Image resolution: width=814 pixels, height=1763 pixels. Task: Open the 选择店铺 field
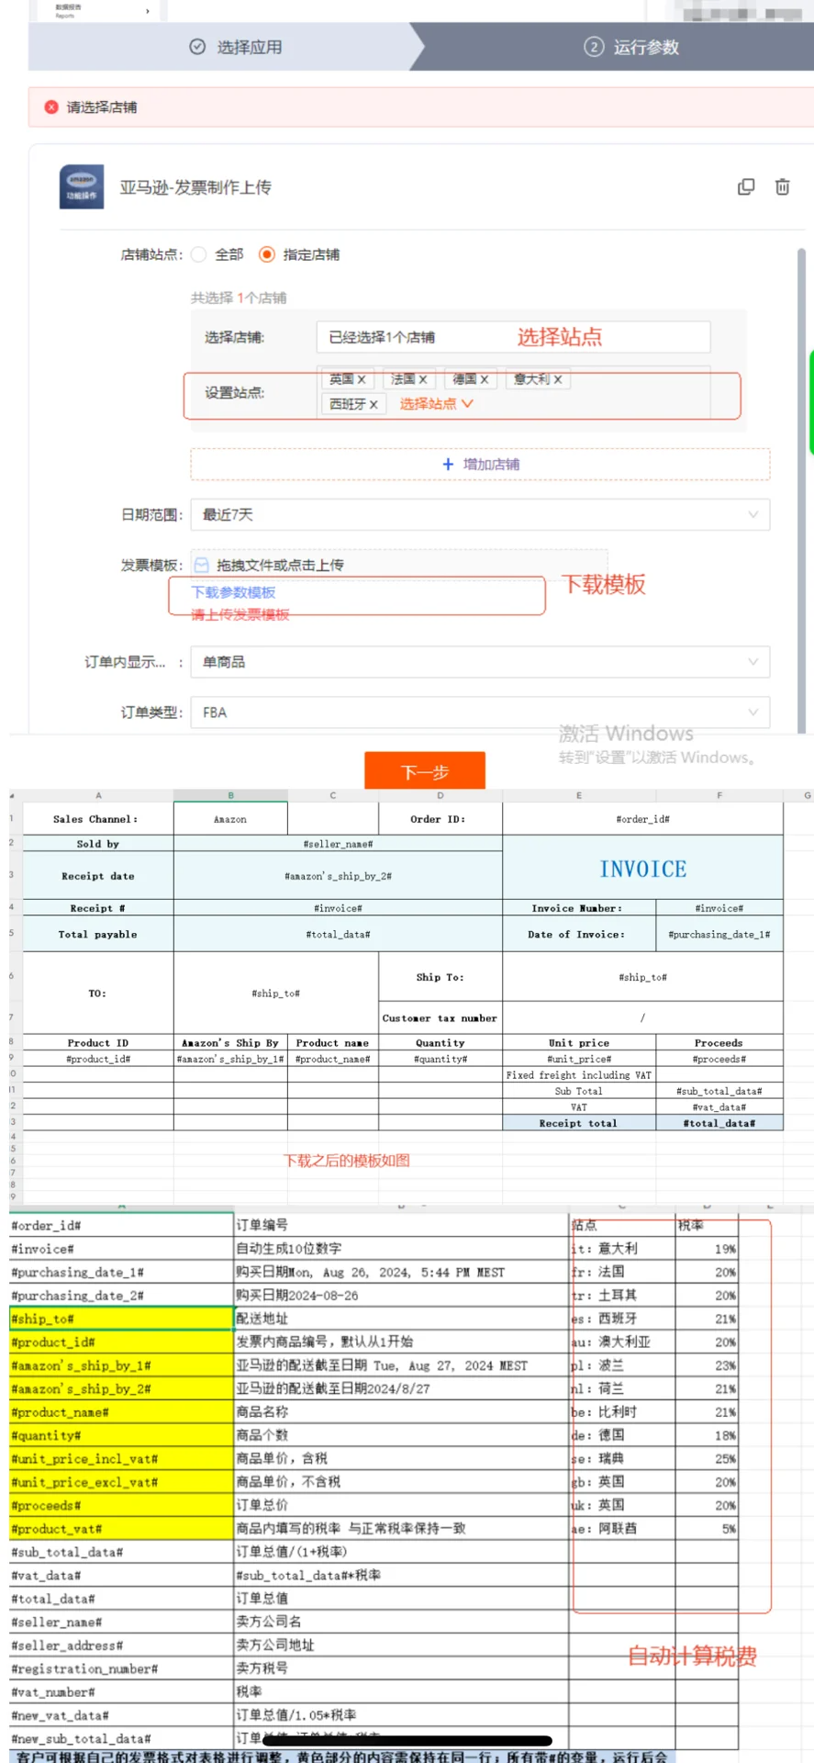click(513, 337)
